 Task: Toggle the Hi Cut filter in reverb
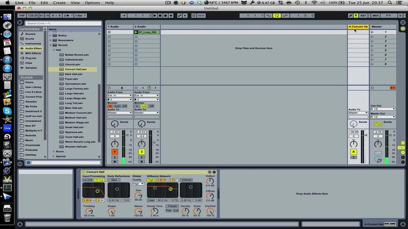point(99,180)
